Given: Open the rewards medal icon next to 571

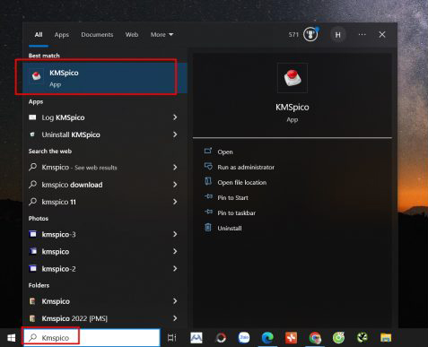Looking at the screenshot, I should click(310, 34).
